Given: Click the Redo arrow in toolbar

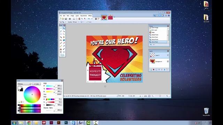Looking at the screenshot, I should coord(92,19).
